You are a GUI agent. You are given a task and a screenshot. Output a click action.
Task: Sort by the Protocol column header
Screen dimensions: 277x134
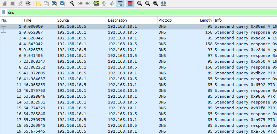[x=178, y=20]
